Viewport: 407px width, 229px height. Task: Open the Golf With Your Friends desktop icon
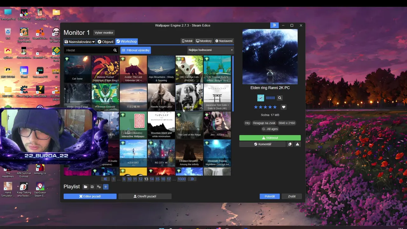[24, 35]
